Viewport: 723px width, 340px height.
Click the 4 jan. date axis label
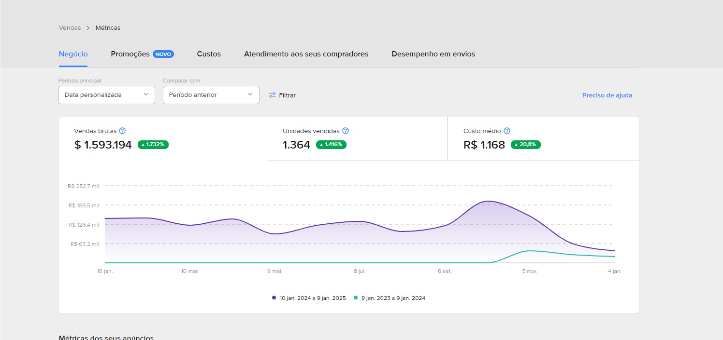[614, 272]
